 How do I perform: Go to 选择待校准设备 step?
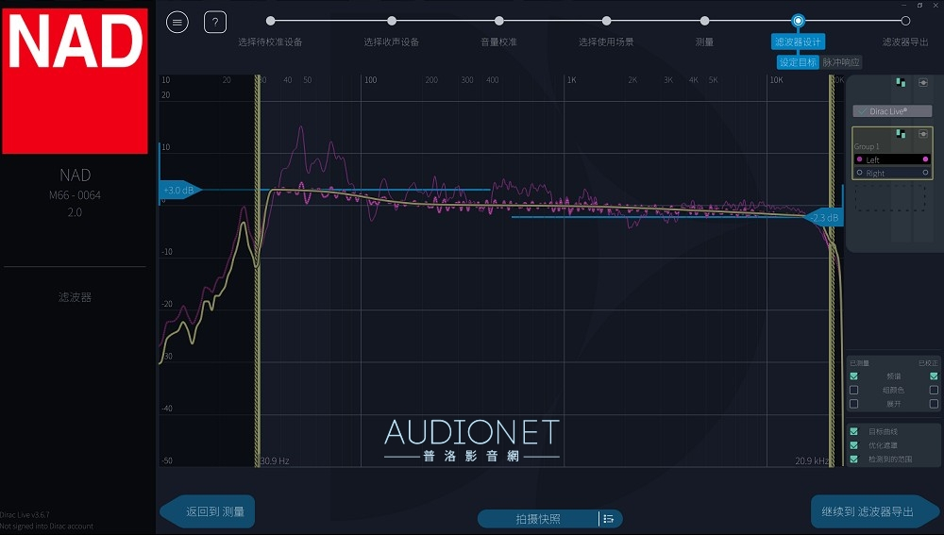coord(270,21)
